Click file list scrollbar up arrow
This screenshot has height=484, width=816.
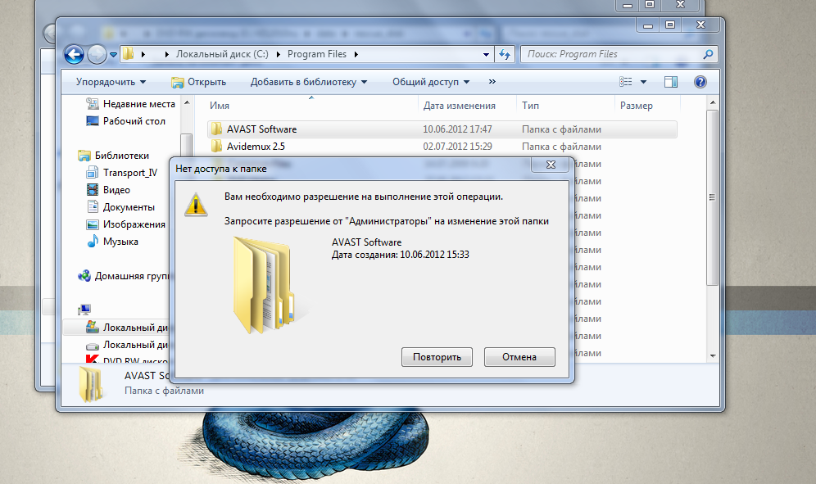713,102
